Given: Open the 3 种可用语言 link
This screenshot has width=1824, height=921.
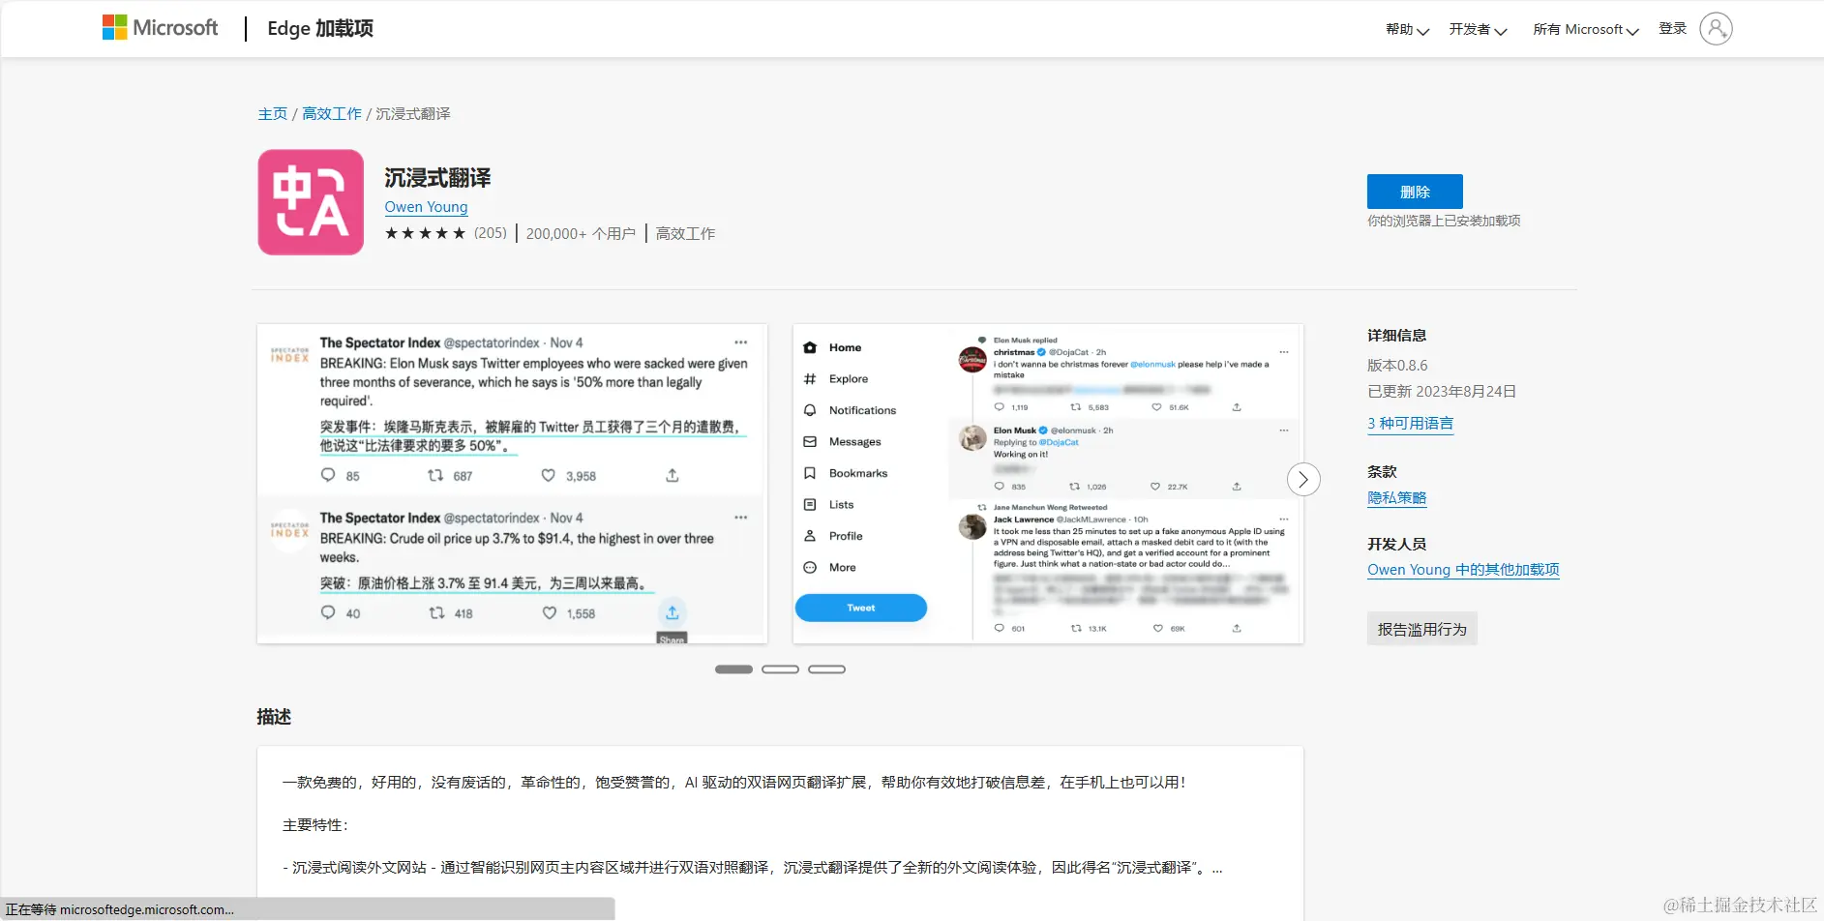Looking at the screenshot, I should (1410, 424).
